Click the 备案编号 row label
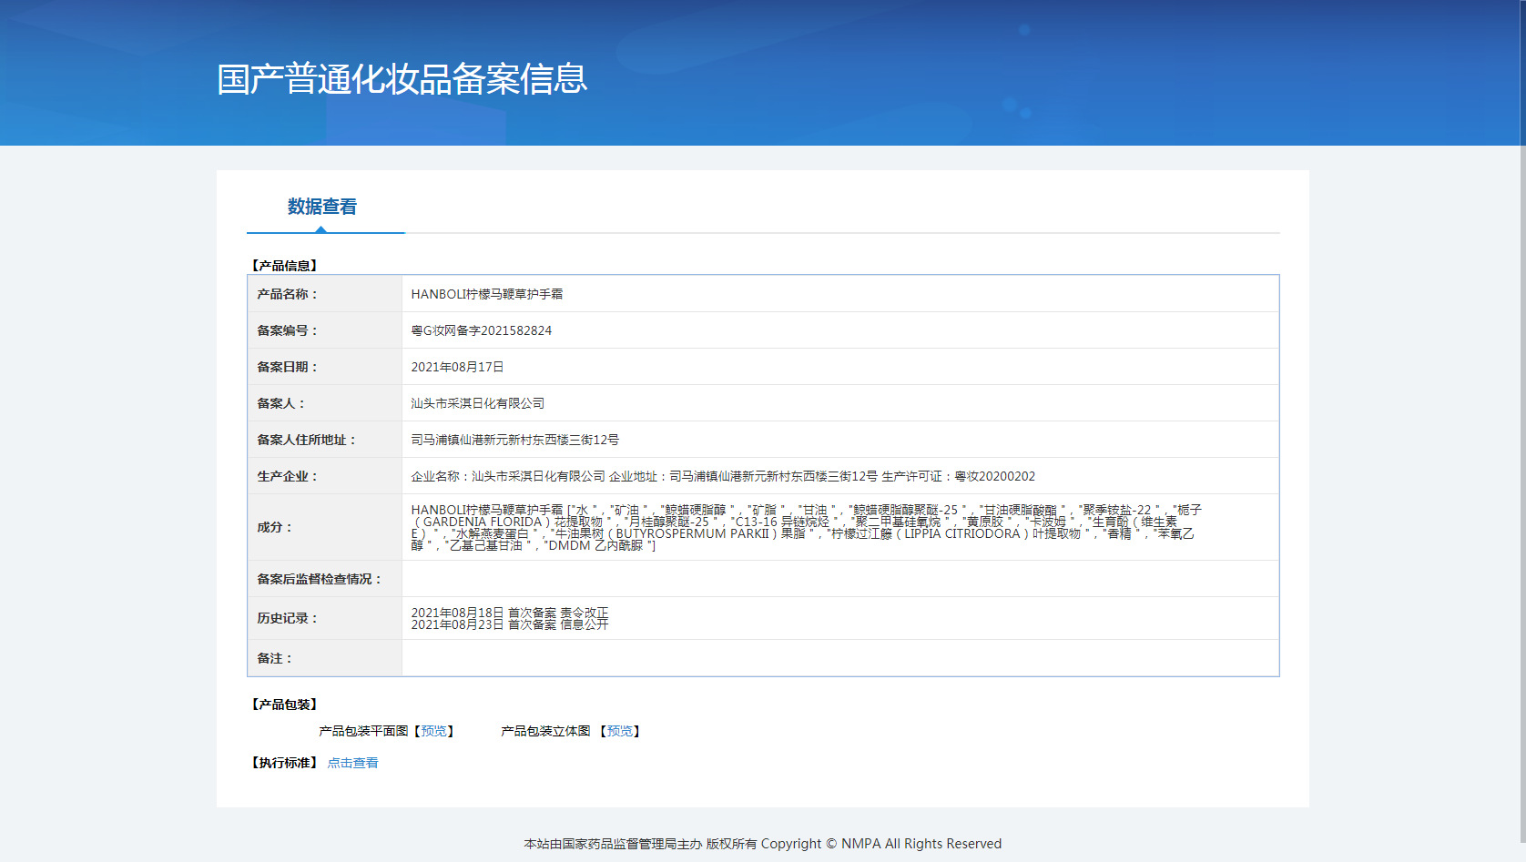 (287, 330)
